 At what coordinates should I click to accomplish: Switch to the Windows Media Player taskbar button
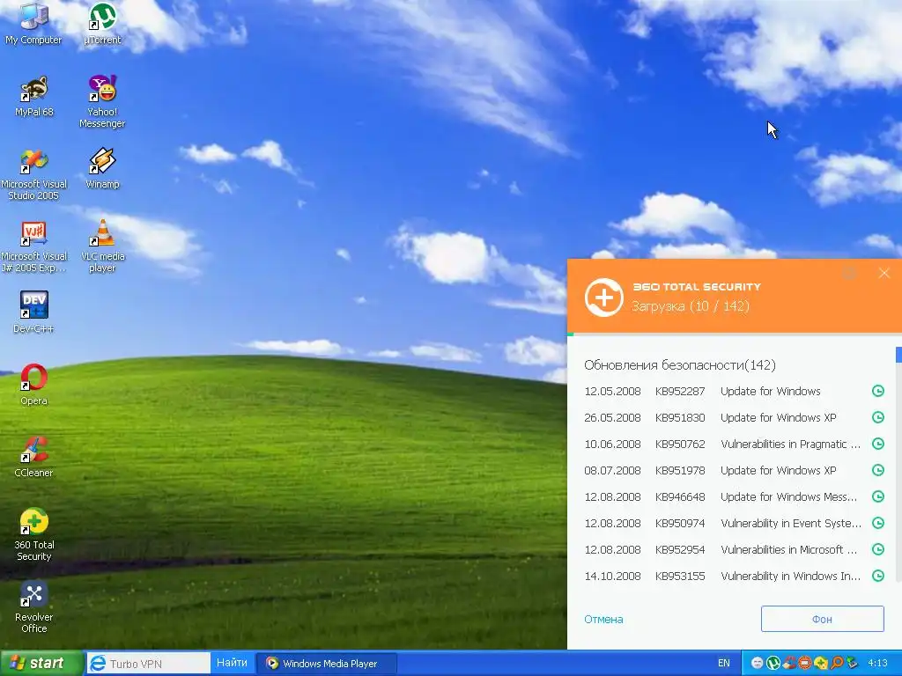point(326,664)
